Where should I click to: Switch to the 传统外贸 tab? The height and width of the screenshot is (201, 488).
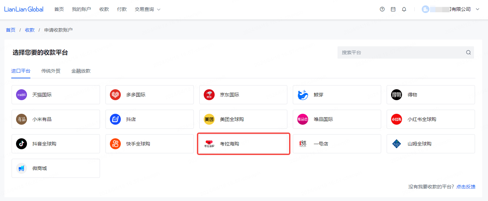pyautogui.click(x=51, y=71)
